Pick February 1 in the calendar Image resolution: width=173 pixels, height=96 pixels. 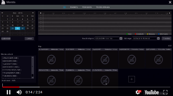point(8,19)
